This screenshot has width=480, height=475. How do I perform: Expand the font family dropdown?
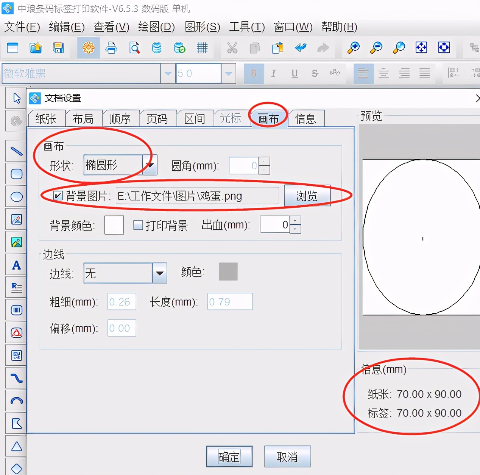coord(168,73)
